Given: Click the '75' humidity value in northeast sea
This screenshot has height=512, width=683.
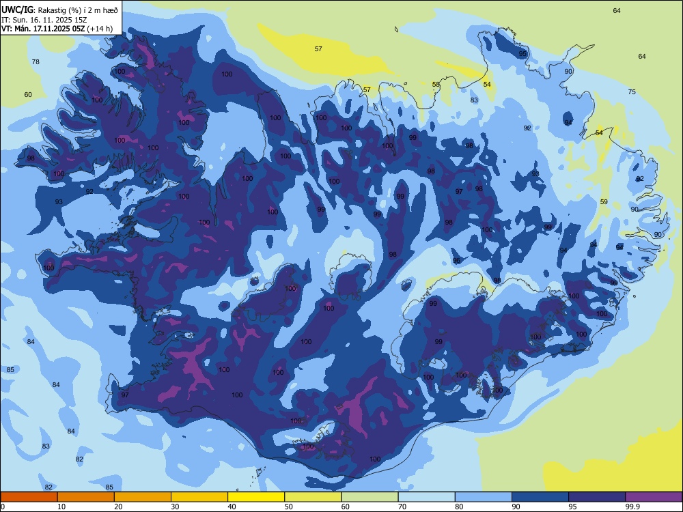Looking at the screenshot, I should click(632, 92).
